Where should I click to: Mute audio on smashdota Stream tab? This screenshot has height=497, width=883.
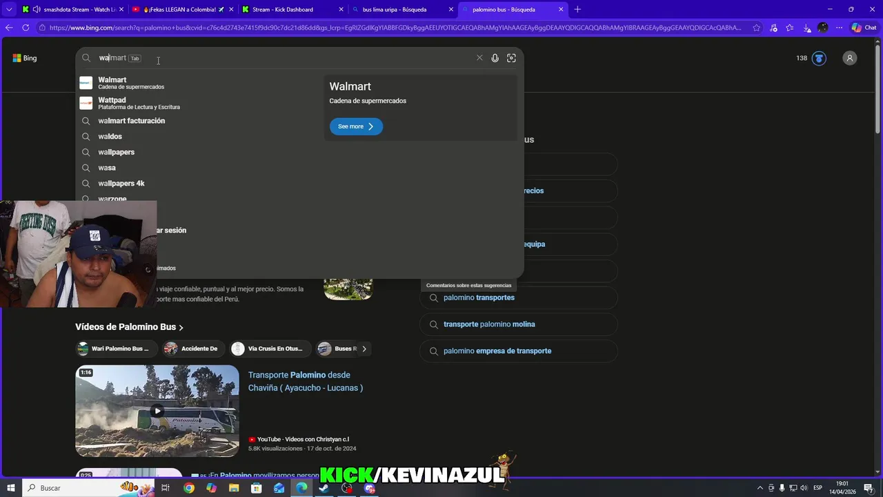point(36,10)
